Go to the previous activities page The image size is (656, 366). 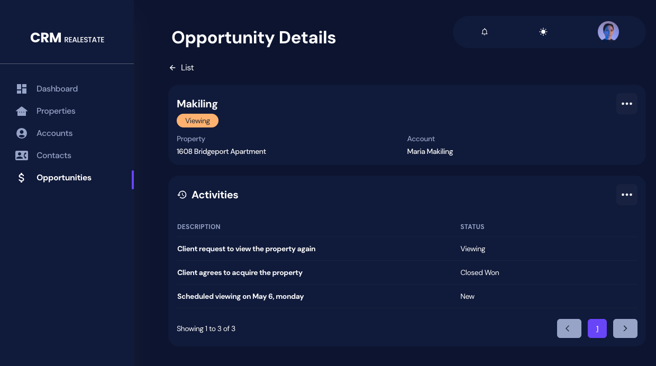click(x=569, y=328)
